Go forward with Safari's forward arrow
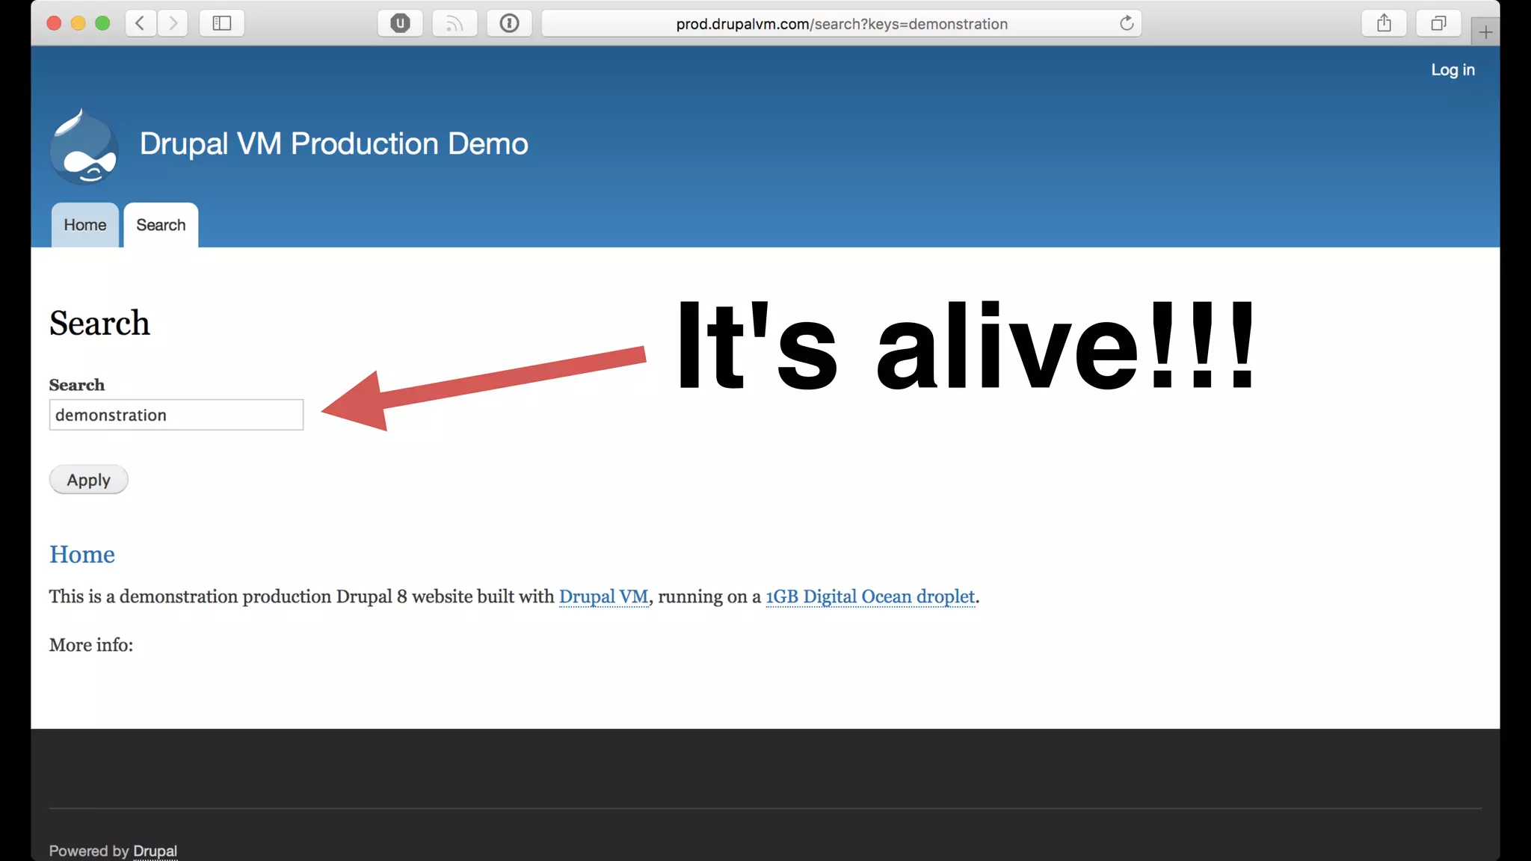The image size is (1531, 861). click(173, 23)
